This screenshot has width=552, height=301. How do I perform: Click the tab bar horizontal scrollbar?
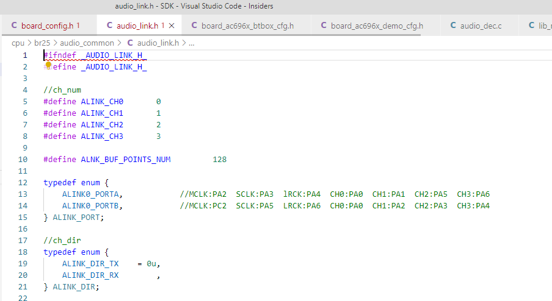pyautogui.click(x=211, y=35)
